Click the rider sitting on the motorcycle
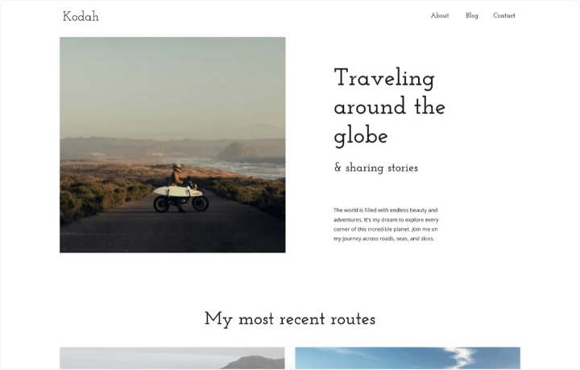 pos(176,175)
